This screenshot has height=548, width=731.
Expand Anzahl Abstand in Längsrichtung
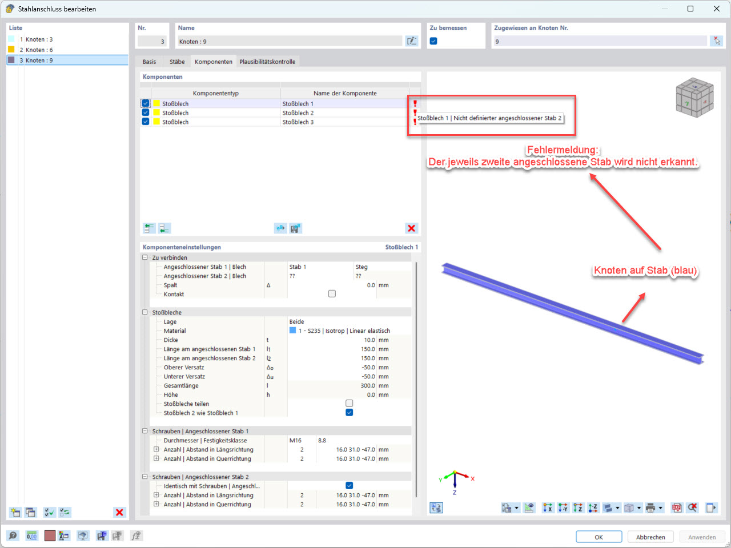[156, 449]
